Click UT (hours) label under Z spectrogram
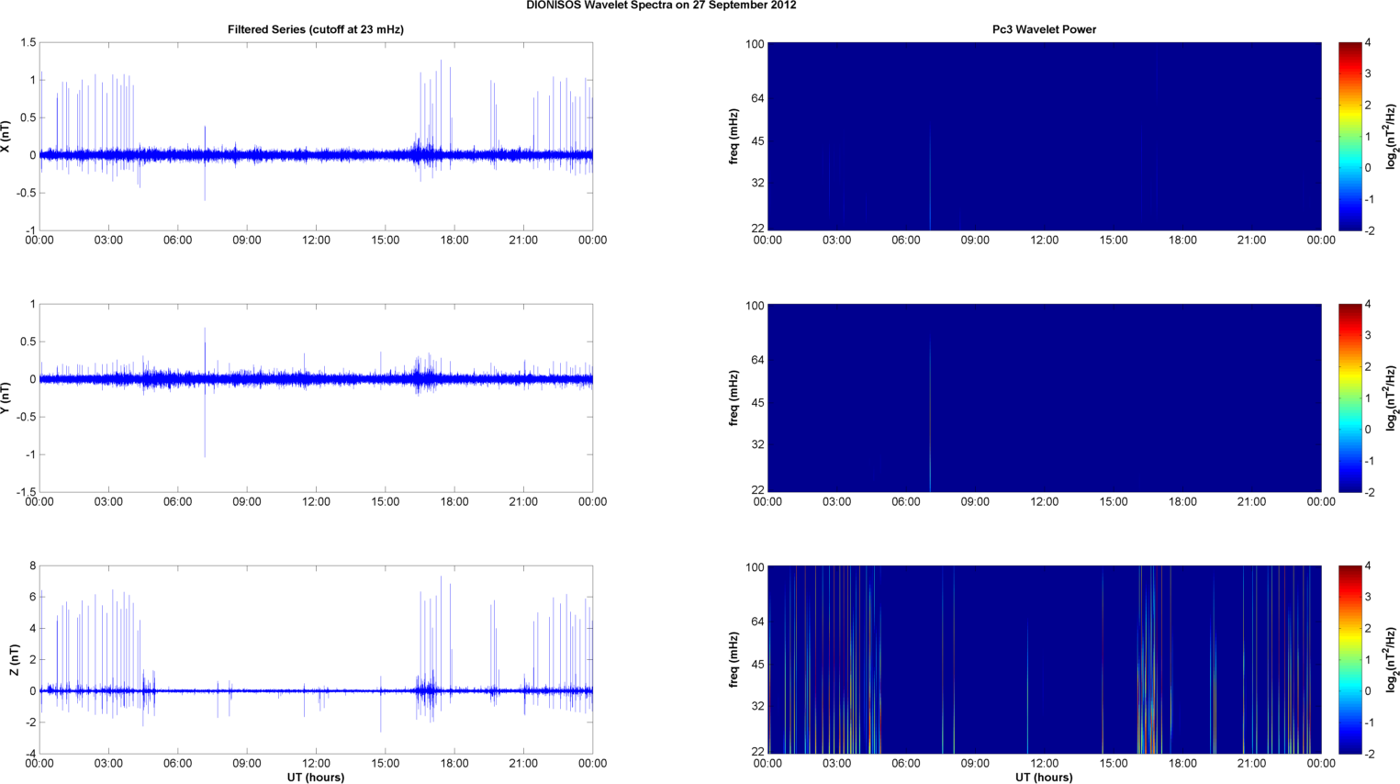This screenshot has height=784, width=1400. pyautogui.click(x=1044, y=778)
